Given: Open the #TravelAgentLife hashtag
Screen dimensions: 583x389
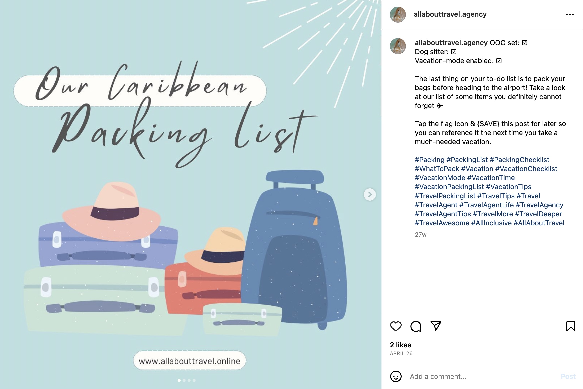Looking at the screenshot, I should click(x=486, y=205).
